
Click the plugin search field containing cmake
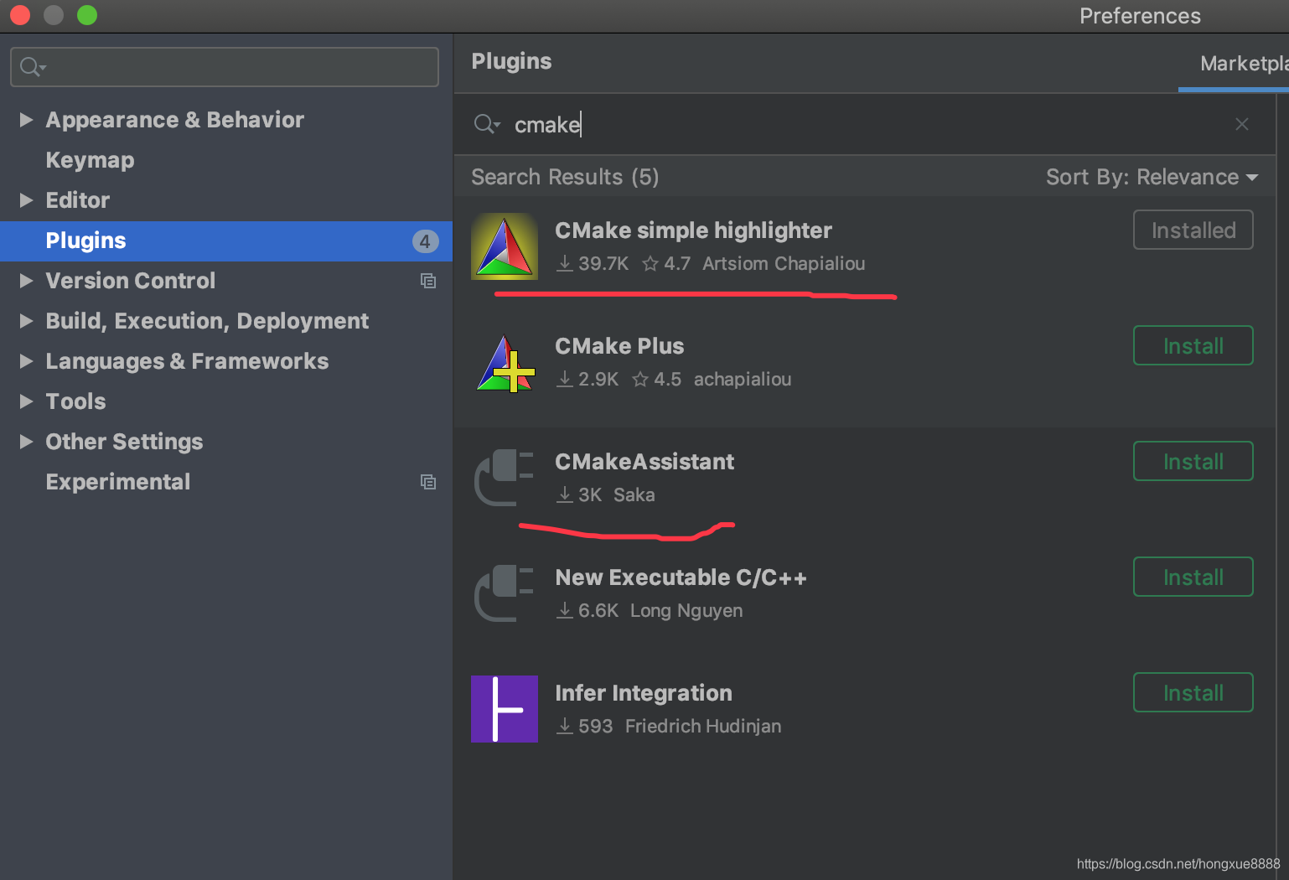tap(865, 124)
